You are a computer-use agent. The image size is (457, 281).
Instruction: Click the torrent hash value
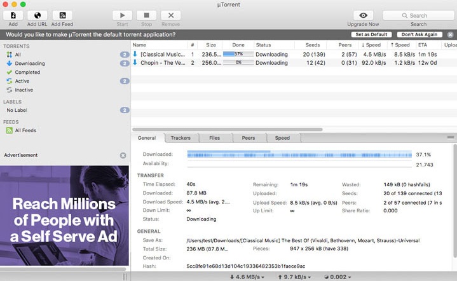coord(246,266)
